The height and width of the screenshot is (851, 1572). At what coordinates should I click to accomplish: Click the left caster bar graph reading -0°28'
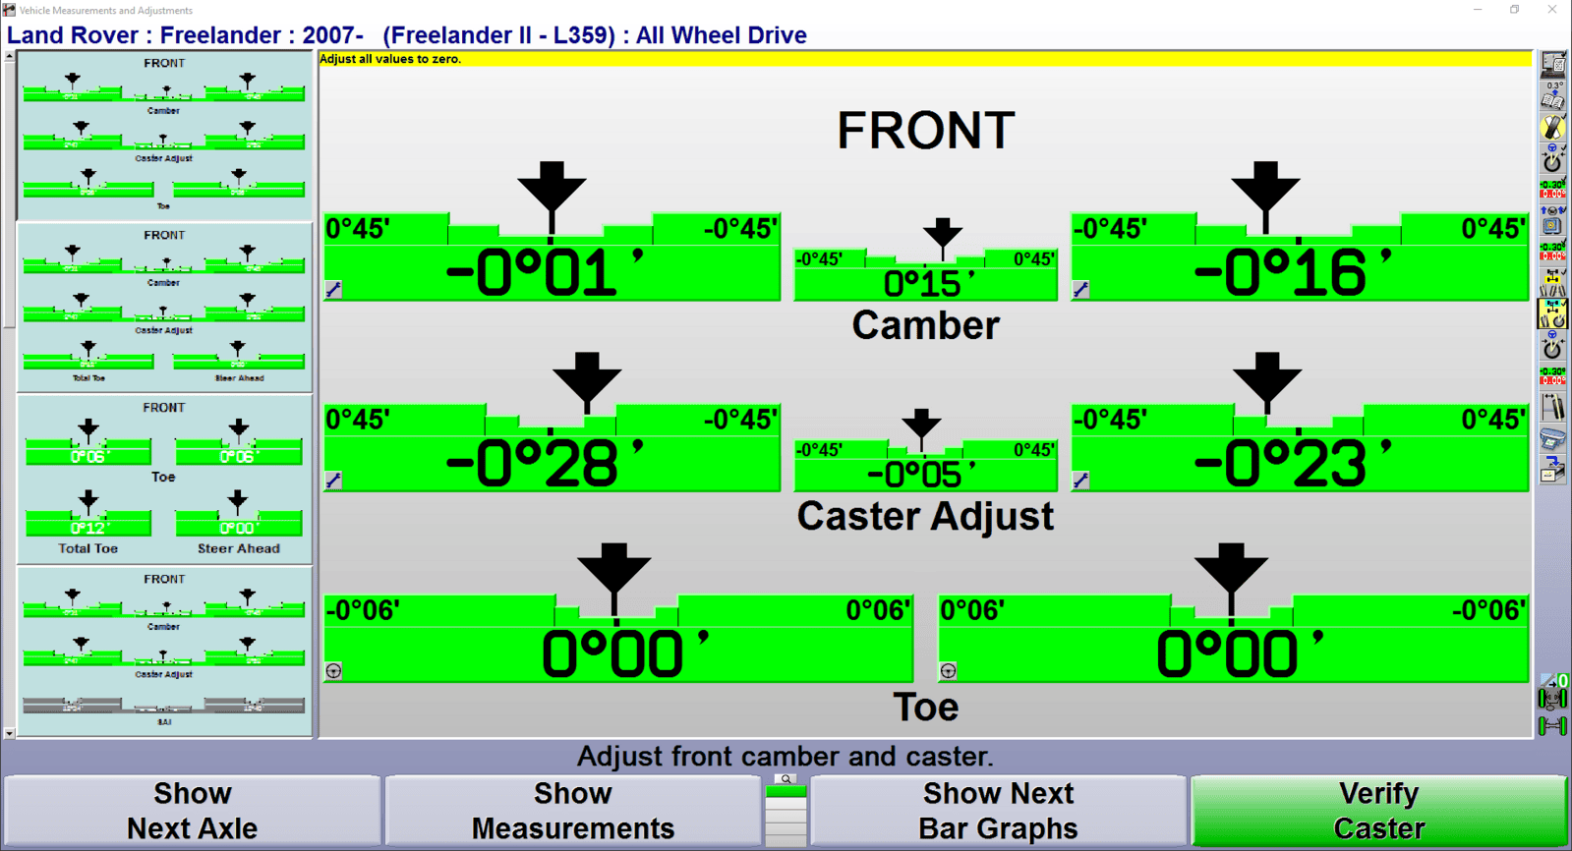(552, 446)
